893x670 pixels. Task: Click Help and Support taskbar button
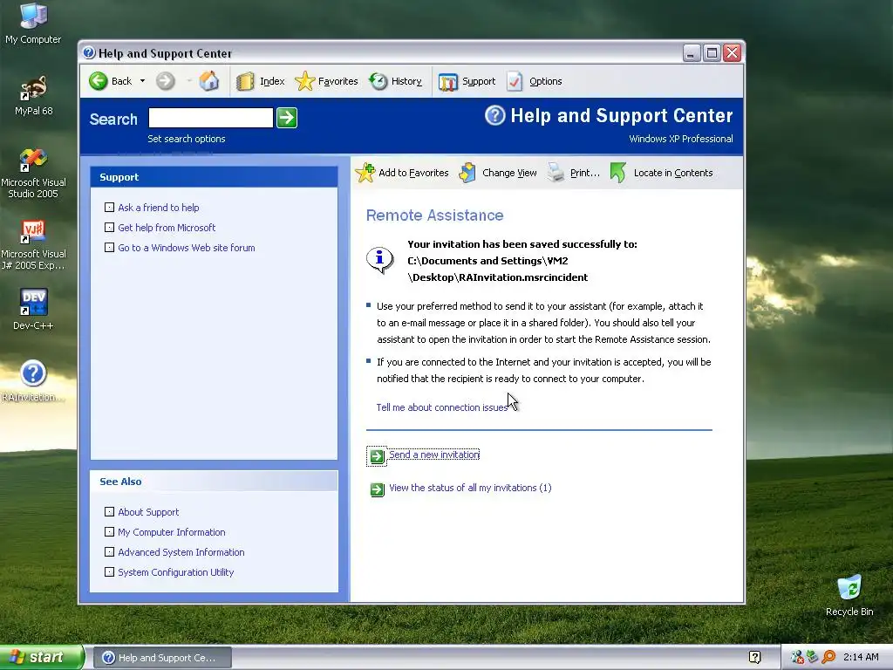tap(162, 658)
